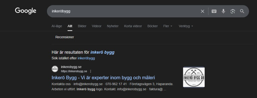Clear the search box with the X icon
This screenshot has height=98, width=257.
click(203, 11)
